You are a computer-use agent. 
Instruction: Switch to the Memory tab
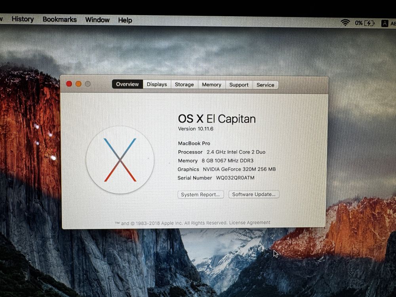coord(211,85)
